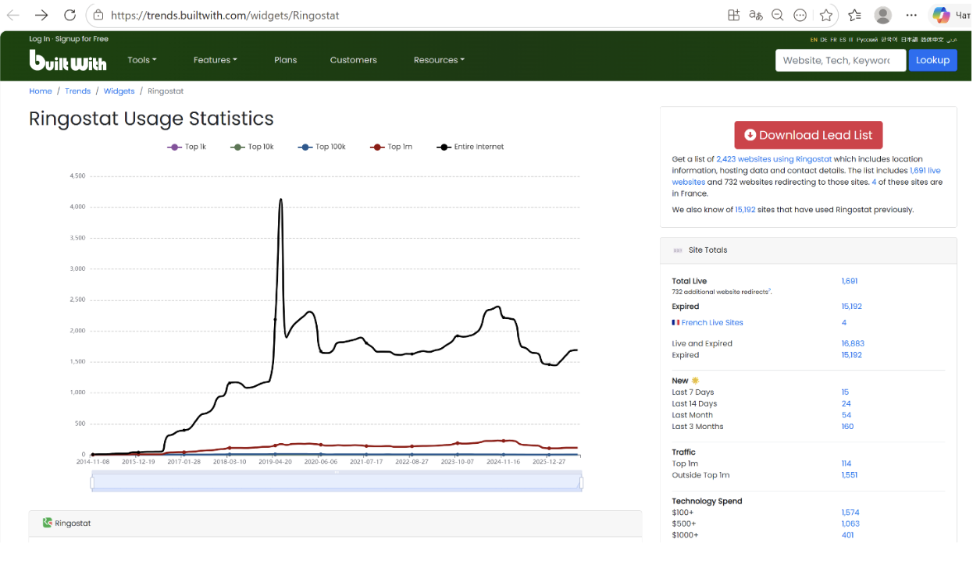Viewport: 973px width, 582px height.
Task: Go to Home breadcrumb
Action: pos(41,91)
